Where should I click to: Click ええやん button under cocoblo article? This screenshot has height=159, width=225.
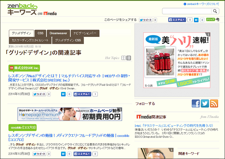82,154
